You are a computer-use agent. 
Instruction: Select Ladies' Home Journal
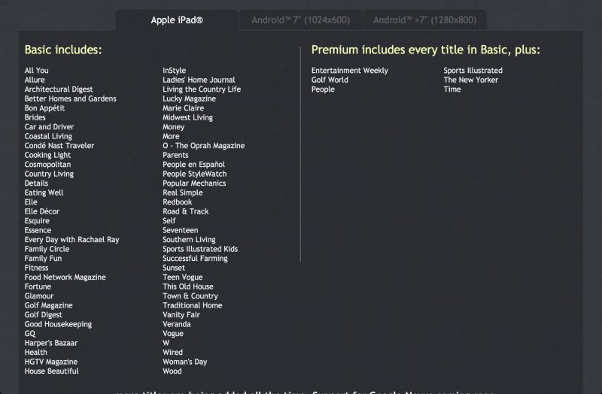tap(199, 80)
